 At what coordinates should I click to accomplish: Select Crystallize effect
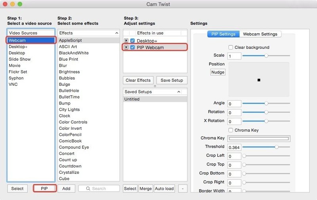[x=89, y=172]
